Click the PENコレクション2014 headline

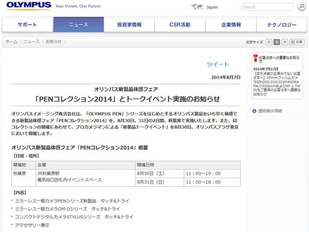tap(127, 99)
